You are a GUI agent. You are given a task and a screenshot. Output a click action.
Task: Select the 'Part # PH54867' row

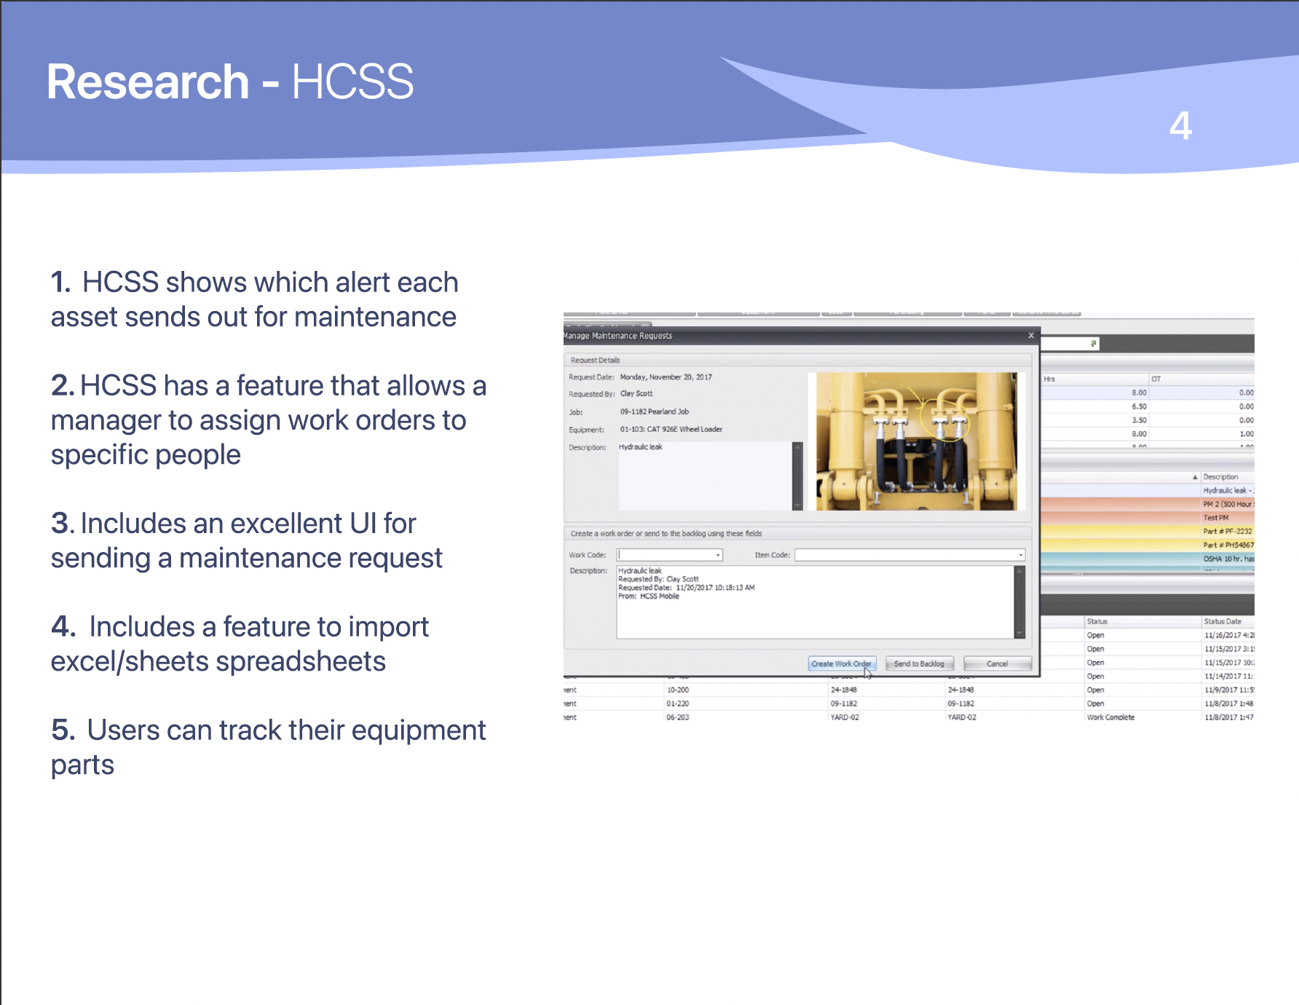[x=1148, y=545]
